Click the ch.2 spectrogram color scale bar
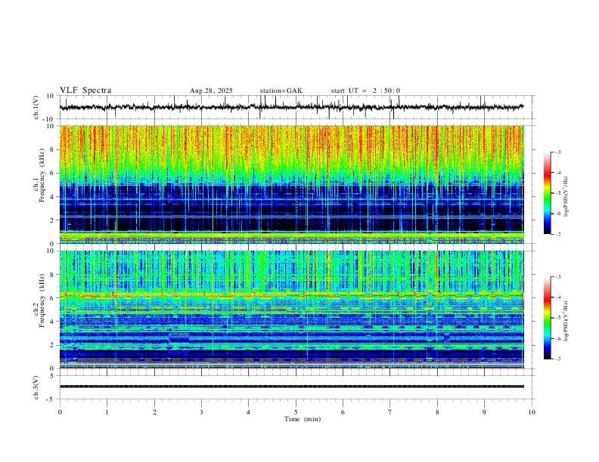Screen dimensions: 599x462 tap(547, 318)
